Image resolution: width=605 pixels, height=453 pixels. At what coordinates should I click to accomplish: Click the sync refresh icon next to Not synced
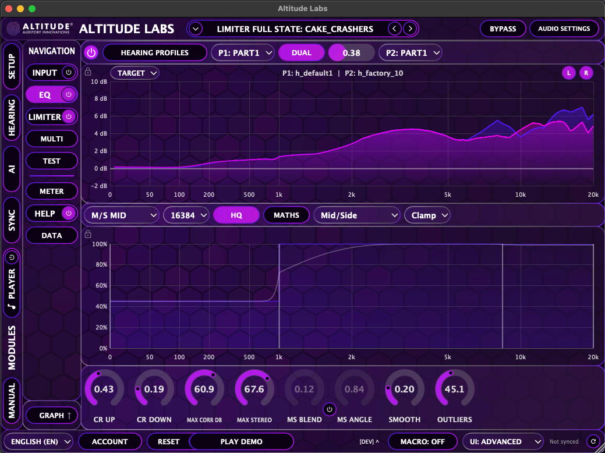tap(593, 441)
